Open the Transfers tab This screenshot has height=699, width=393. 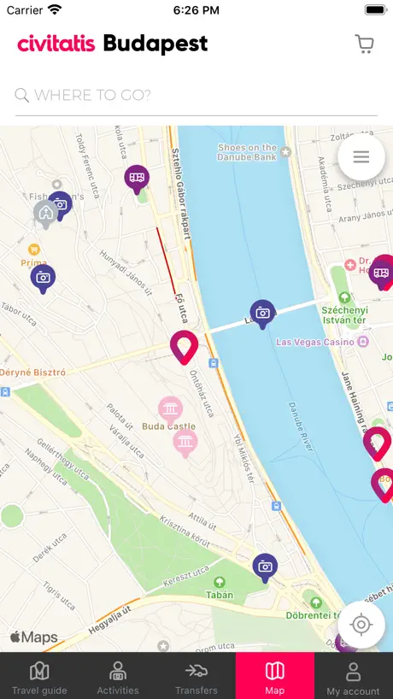tap(196, 676)
